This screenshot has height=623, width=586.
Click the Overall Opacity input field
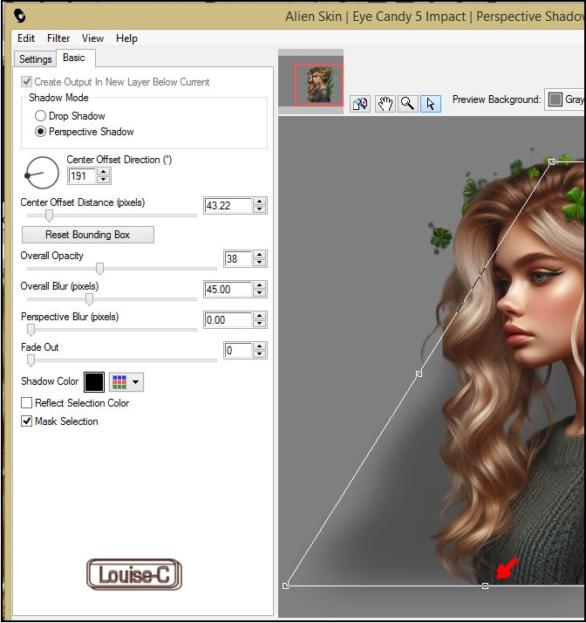[x=238, y=258]
